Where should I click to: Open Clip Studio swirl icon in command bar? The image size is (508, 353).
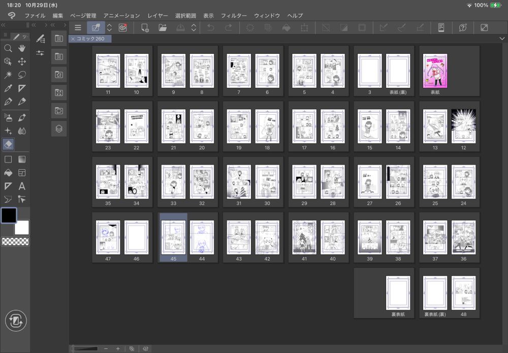pos(123,28)
